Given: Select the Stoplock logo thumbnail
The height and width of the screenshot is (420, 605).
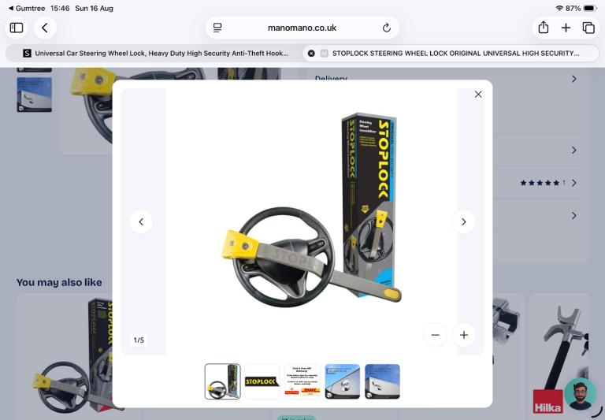Looking at the screenshot, I should point(262,381).
